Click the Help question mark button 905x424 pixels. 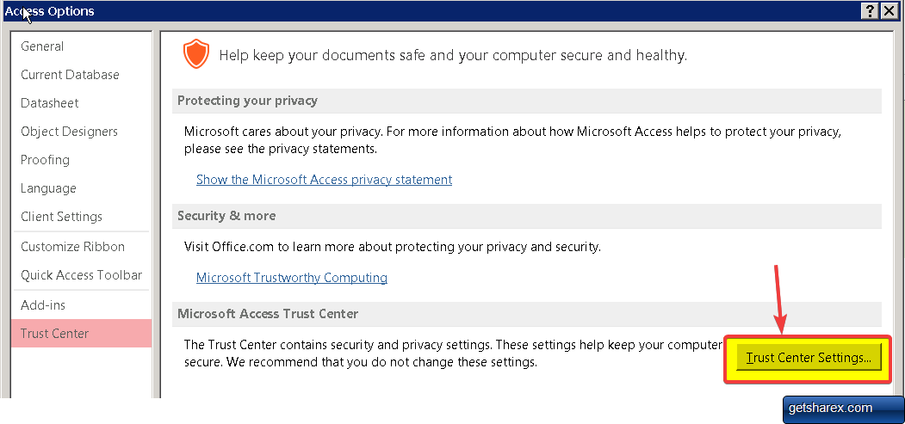[871, 10]
